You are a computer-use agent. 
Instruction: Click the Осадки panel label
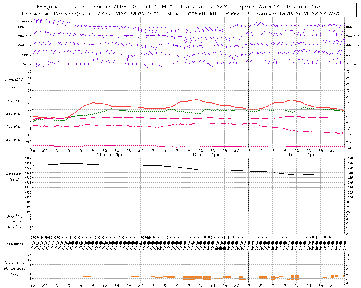pyautogui.click(x=15, y=221)
